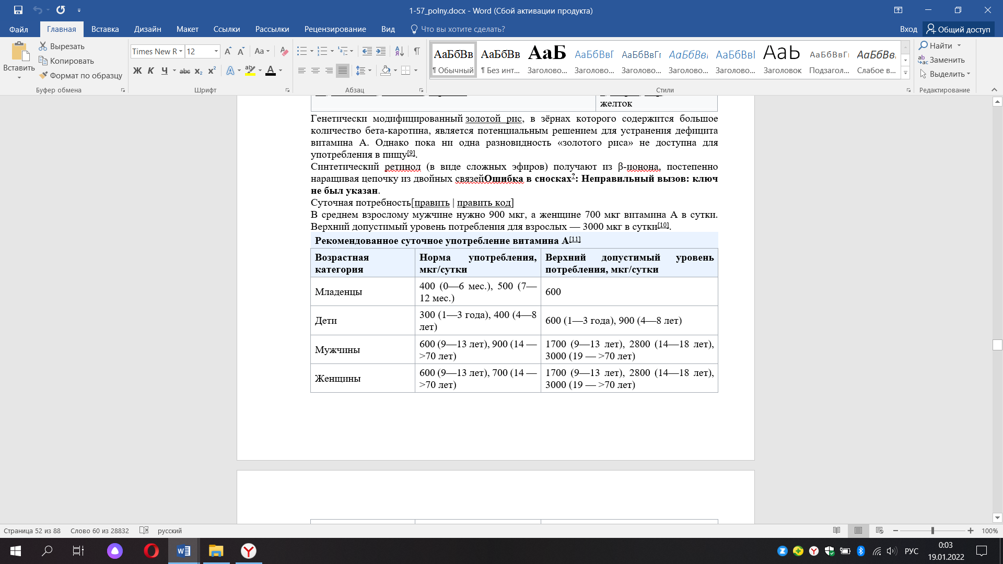Click the zoom slider handle
The height and width of the screenshot is (564, 1003).
[x=932, y=531]
